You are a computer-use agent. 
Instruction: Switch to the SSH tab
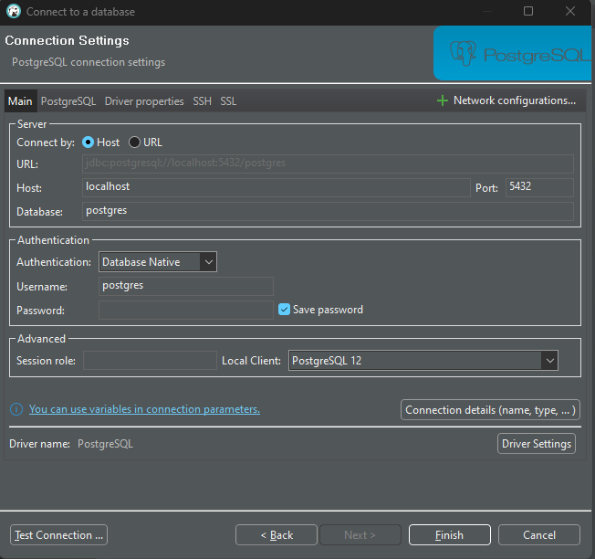click(202, 101)
